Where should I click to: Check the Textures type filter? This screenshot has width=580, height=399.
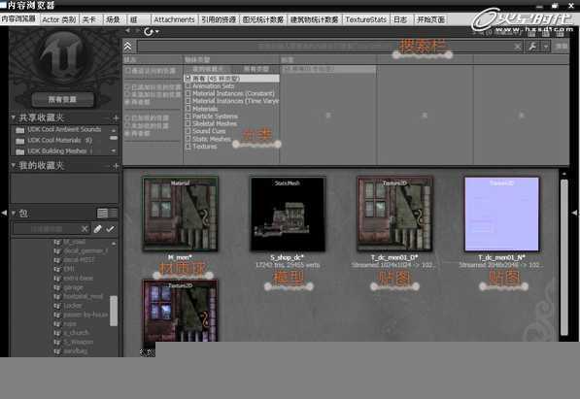pos(188,146)
